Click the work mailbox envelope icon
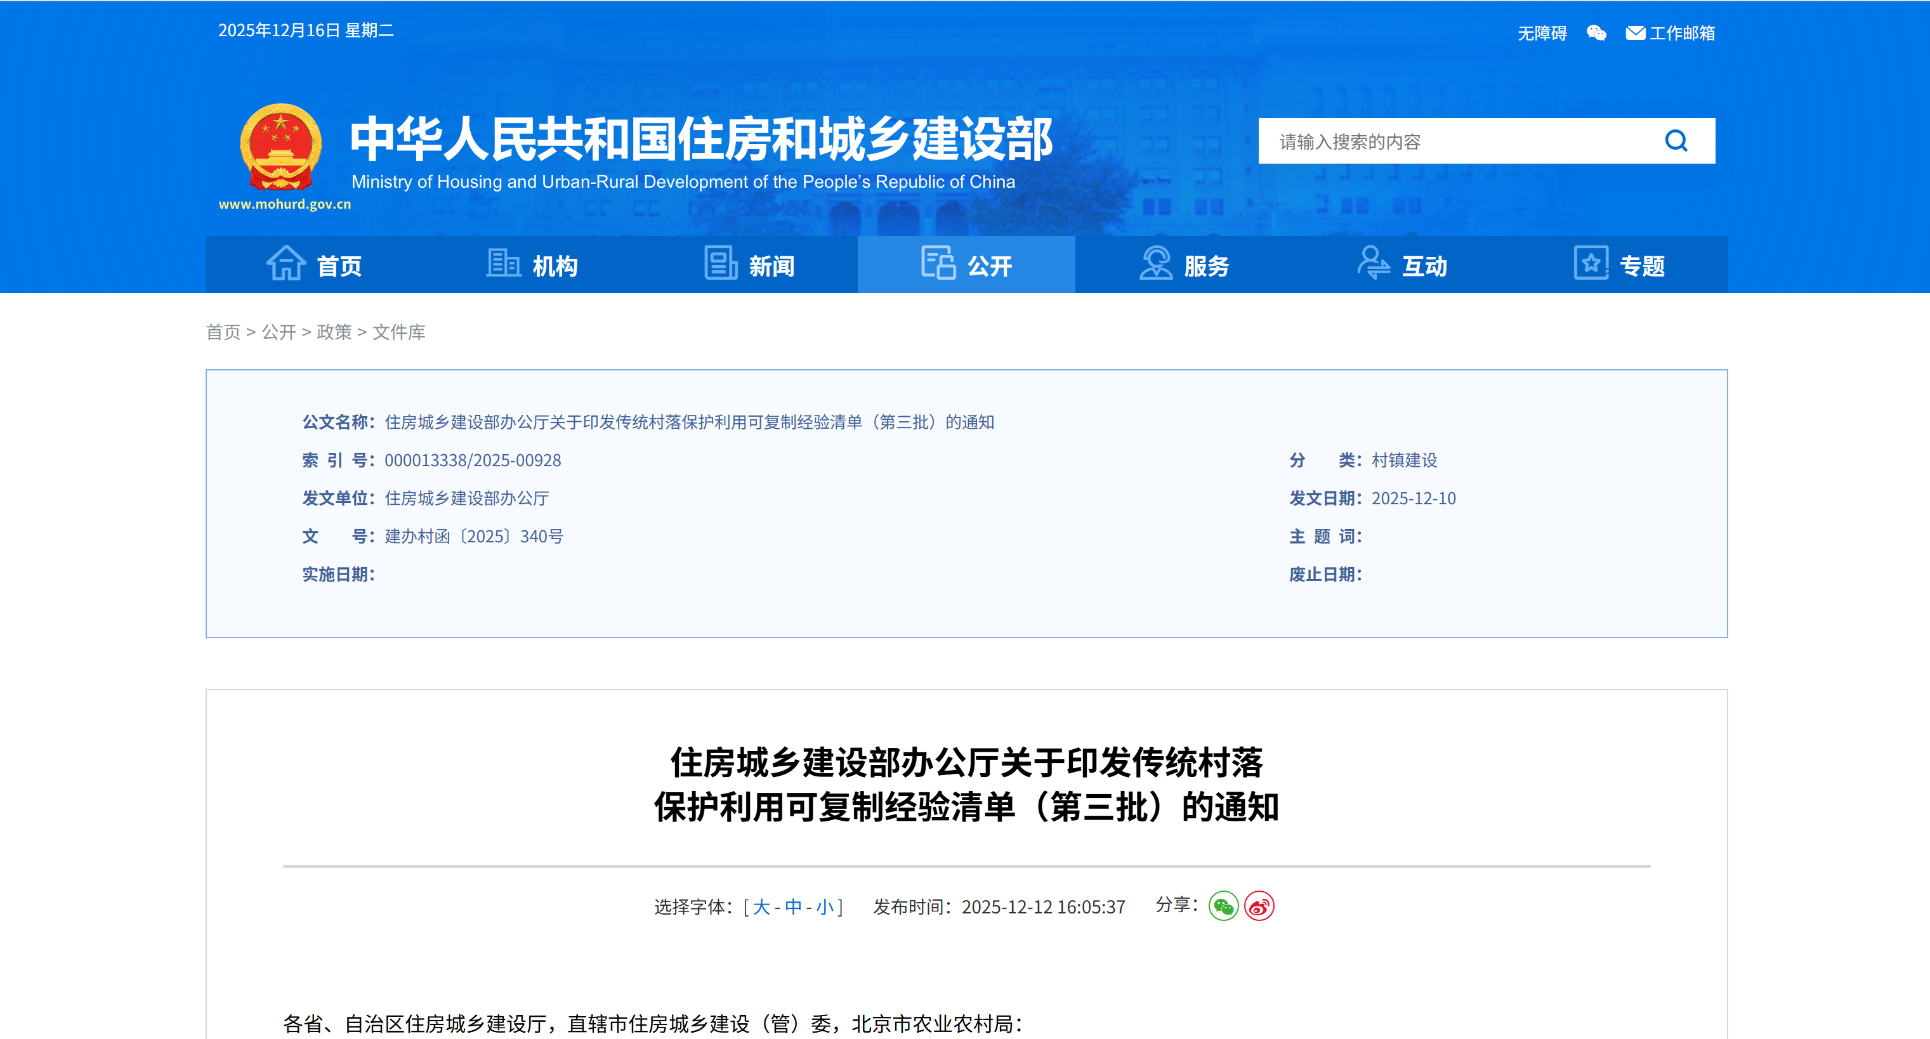 [x=1635, y=33]
